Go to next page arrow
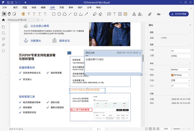 tap(107, 129)
